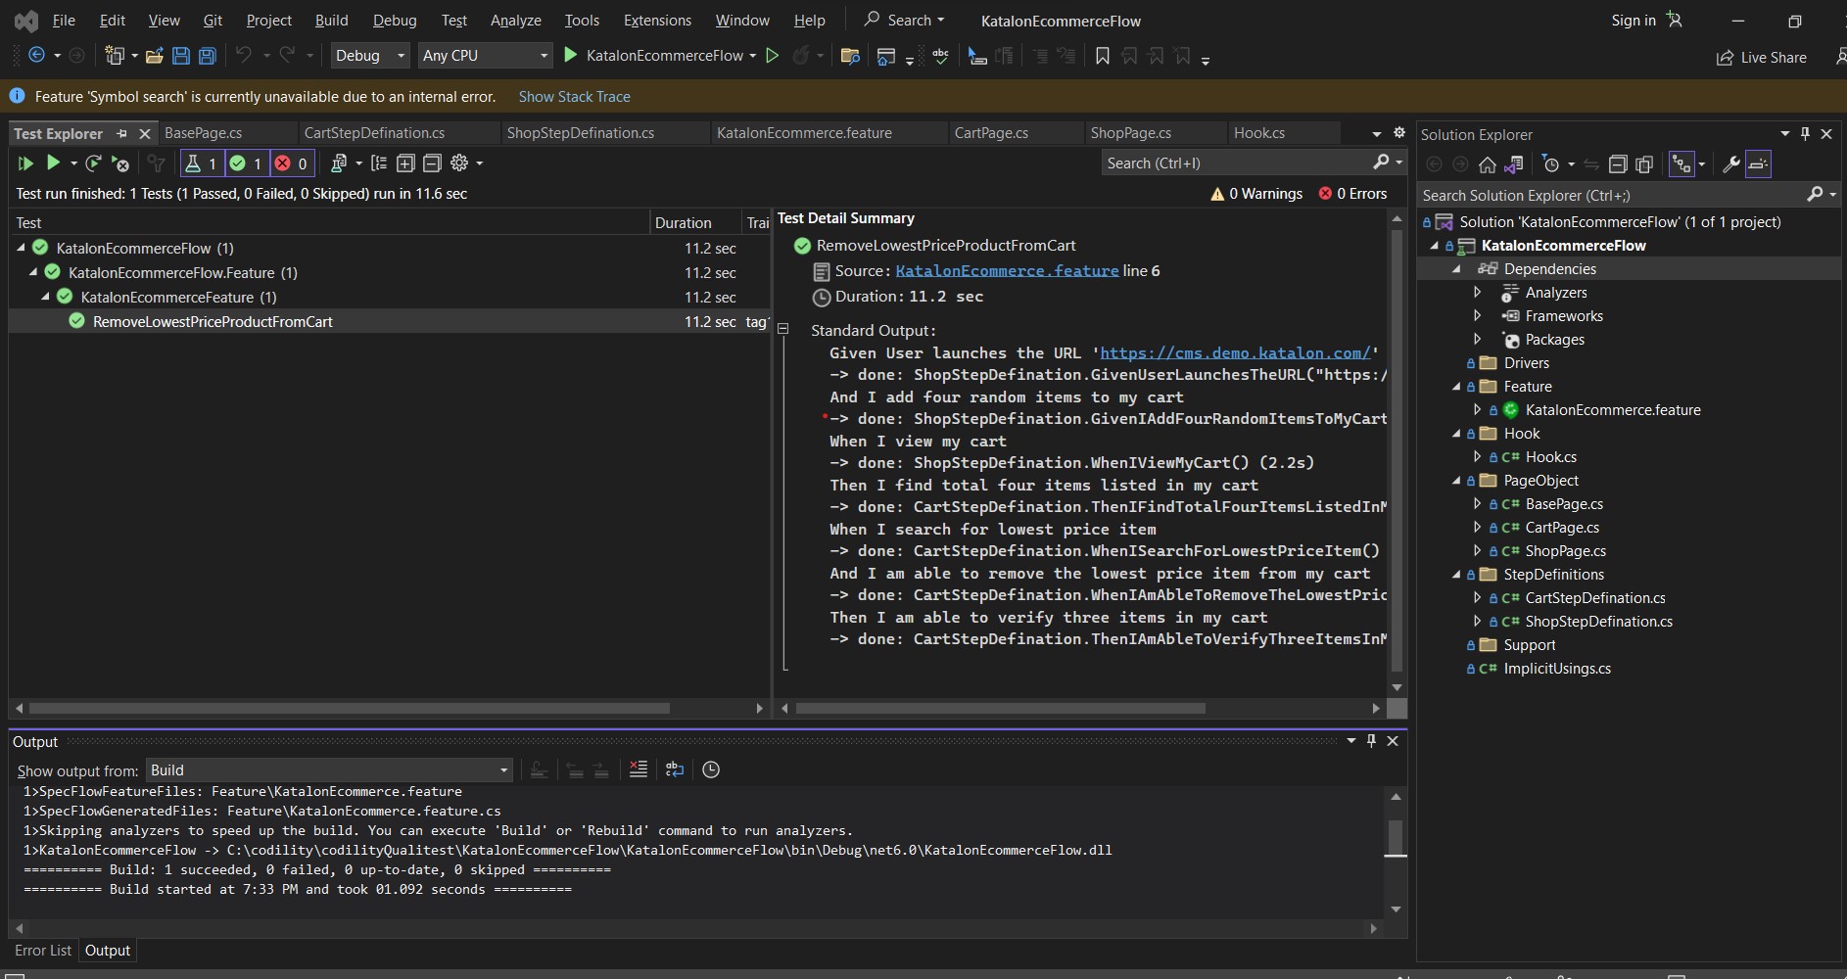Toggle the filter showing 0 failed tests

click(x=291, y=163)
